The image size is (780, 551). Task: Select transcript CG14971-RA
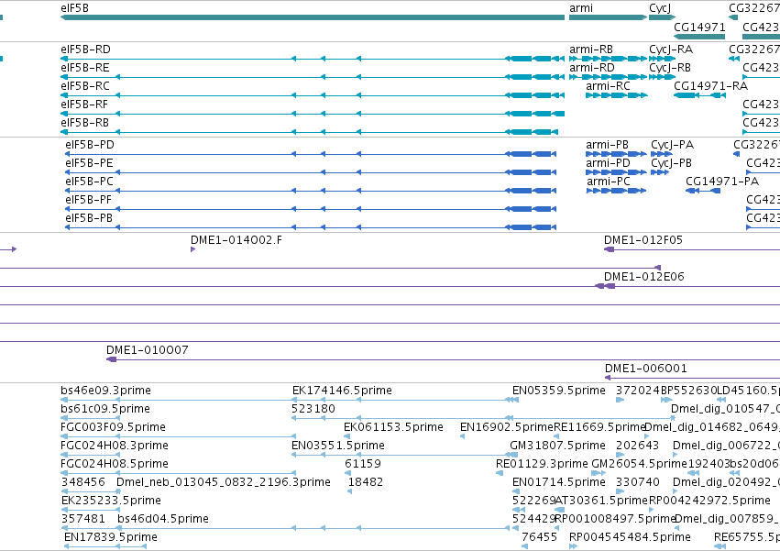point(711,86)
